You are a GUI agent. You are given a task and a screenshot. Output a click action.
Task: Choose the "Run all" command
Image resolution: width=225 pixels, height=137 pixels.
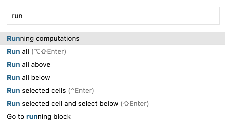[x=18, y=52]
